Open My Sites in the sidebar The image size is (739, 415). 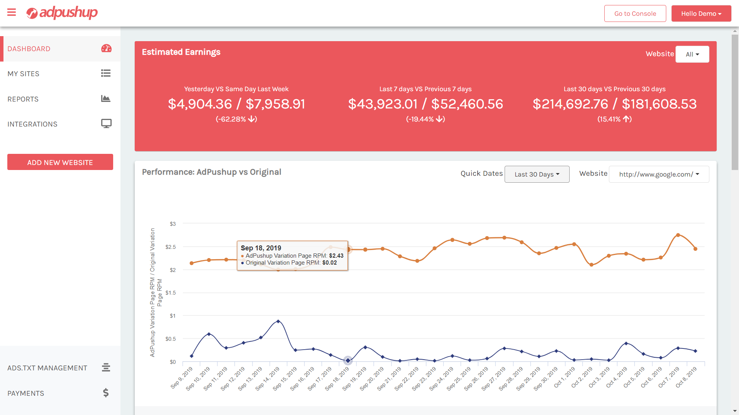click(x=60, y=74)
